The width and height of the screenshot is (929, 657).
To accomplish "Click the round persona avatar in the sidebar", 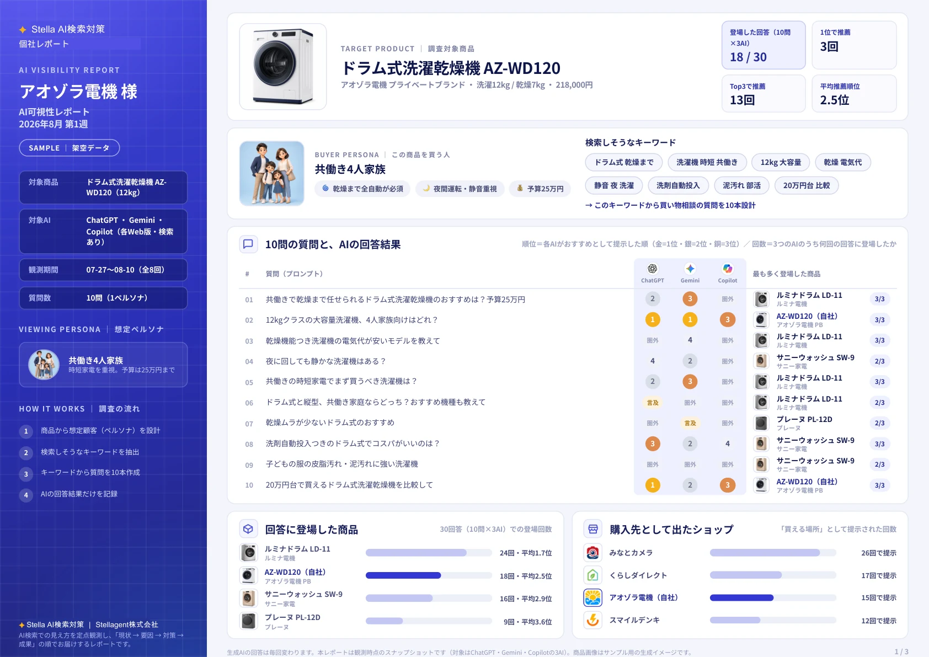I will 44,365.
